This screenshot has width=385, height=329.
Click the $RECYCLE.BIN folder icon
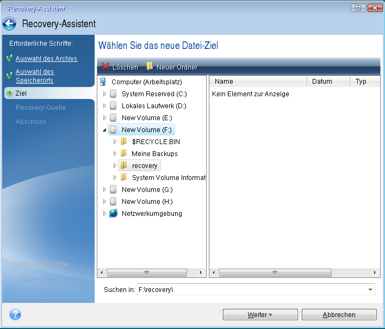[x=123, y=142]
